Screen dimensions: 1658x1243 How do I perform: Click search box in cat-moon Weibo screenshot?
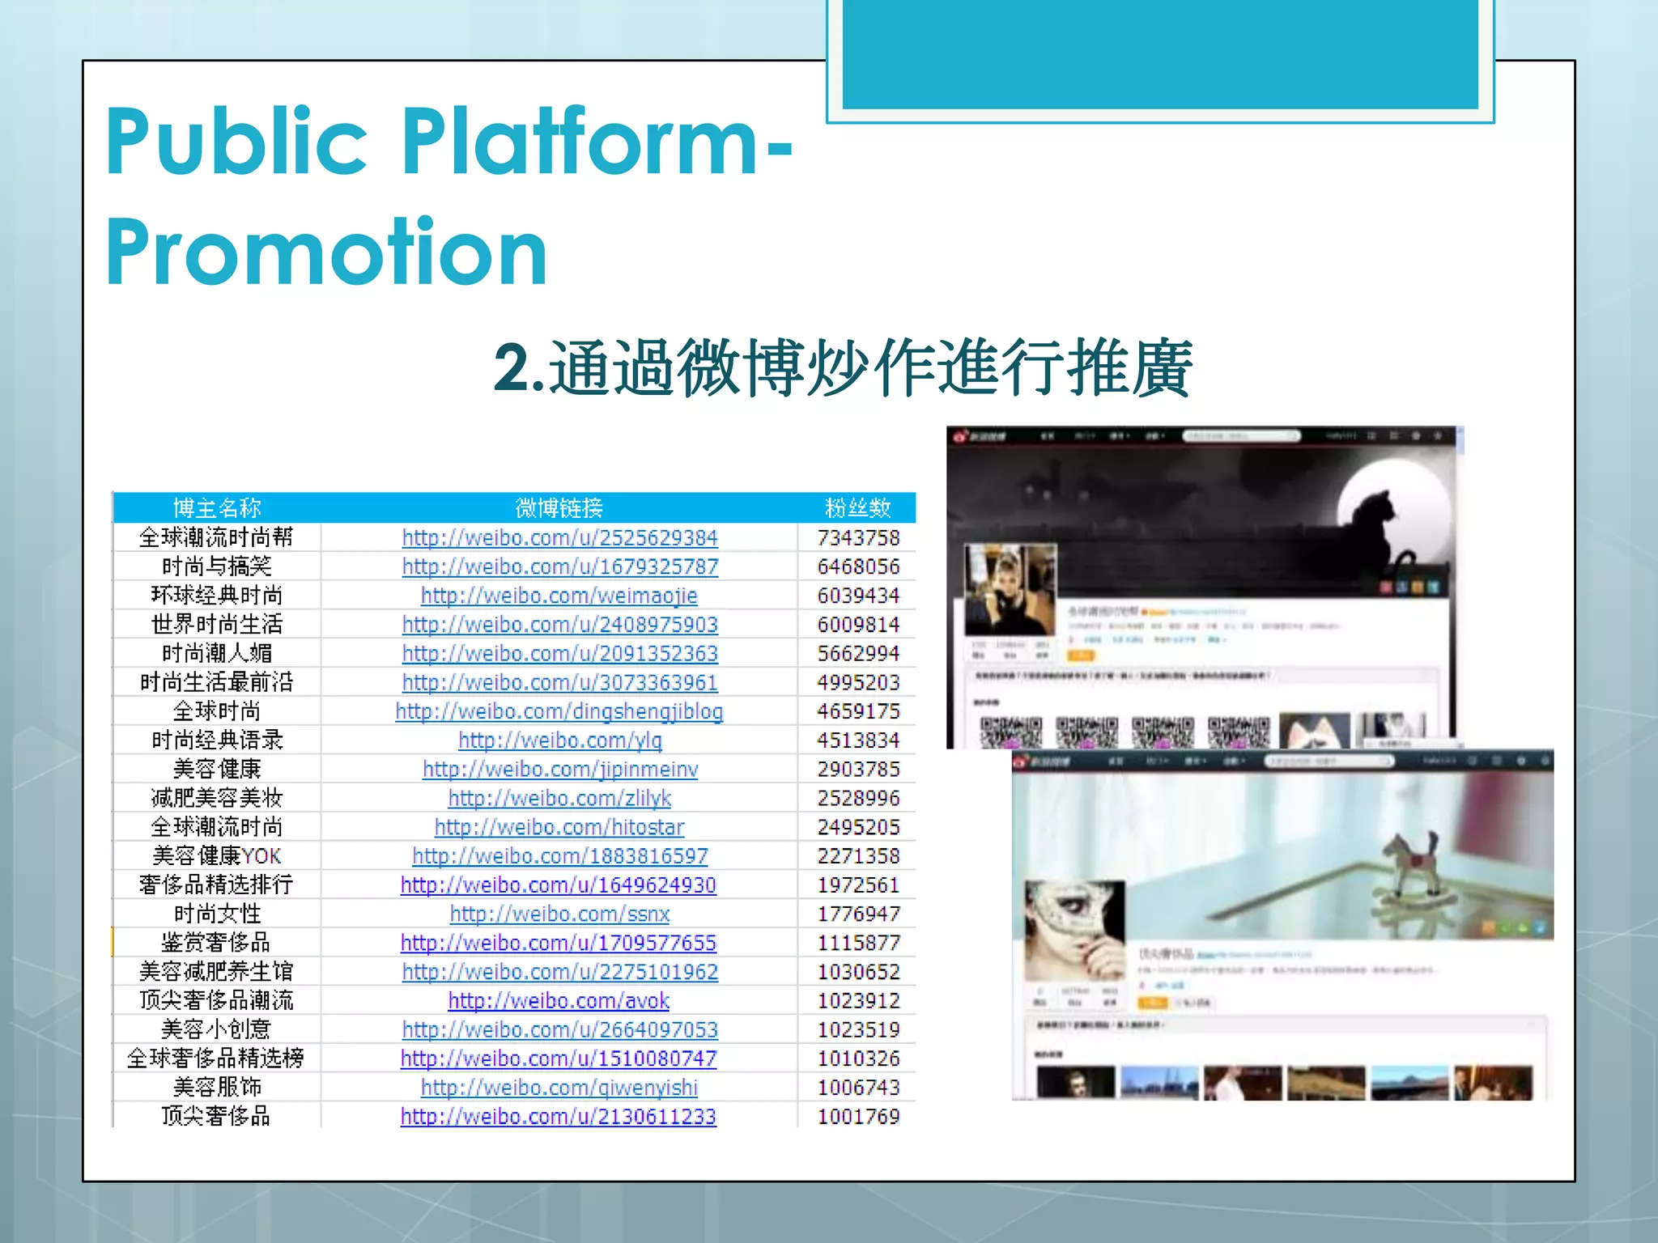(x=1241, y=436)
